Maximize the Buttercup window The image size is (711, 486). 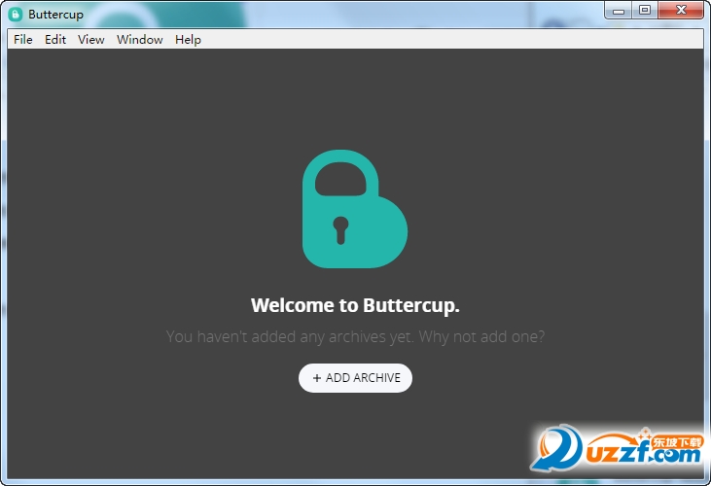pyautogui.click(x=645, y=11)
